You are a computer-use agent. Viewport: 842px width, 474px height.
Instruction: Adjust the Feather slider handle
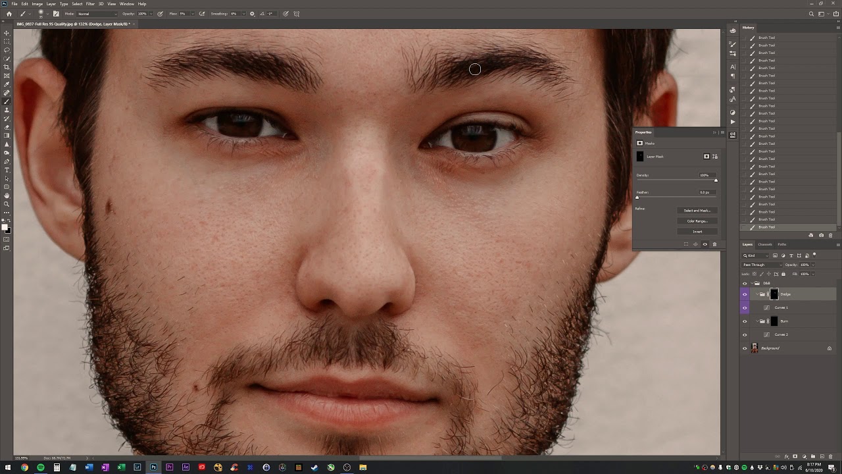637,197
